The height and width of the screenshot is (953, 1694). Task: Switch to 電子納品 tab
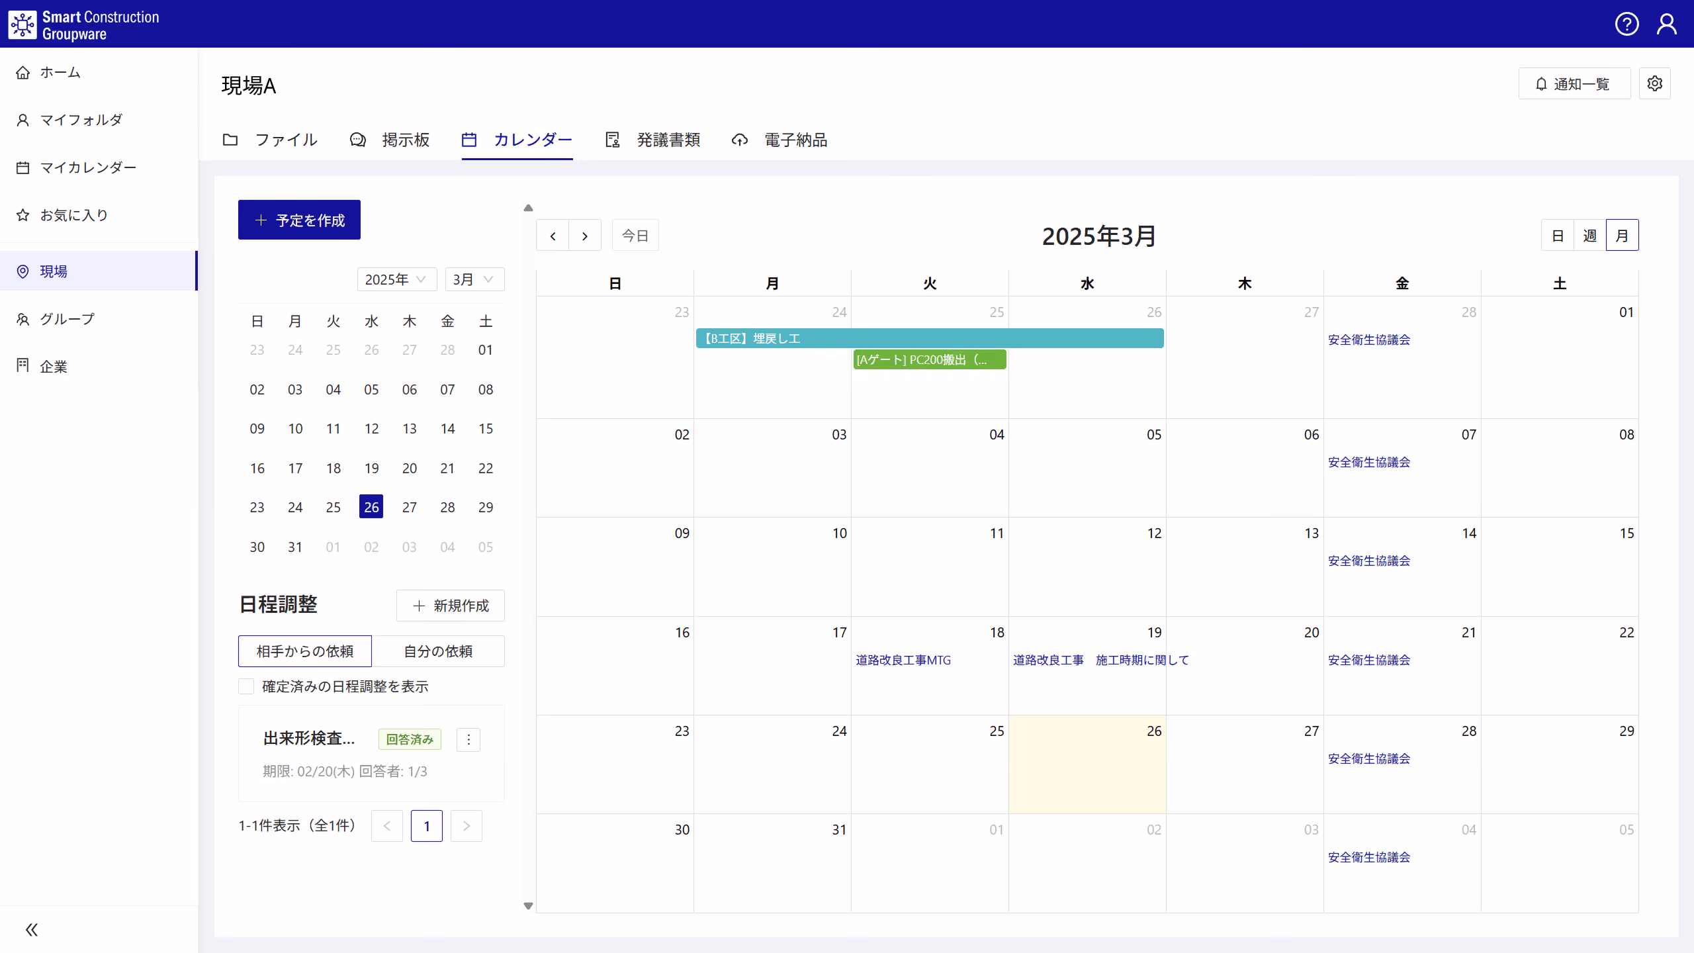[x=780, y=140]
